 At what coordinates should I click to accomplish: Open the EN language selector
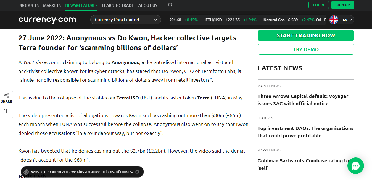tap(347, 20)
